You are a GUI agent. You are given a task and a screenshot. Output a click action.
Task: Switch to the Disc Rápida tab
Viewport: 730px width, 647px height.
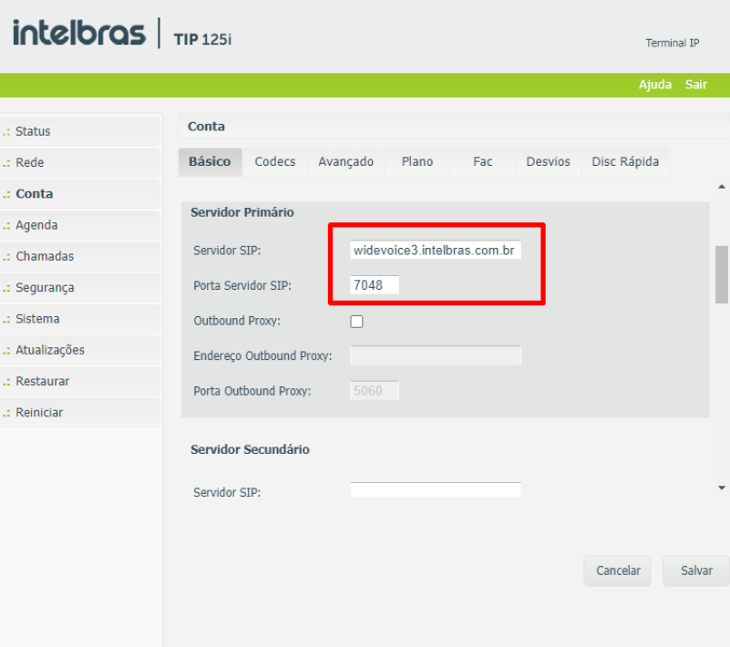pyautogui.click(x=625, y=162)
